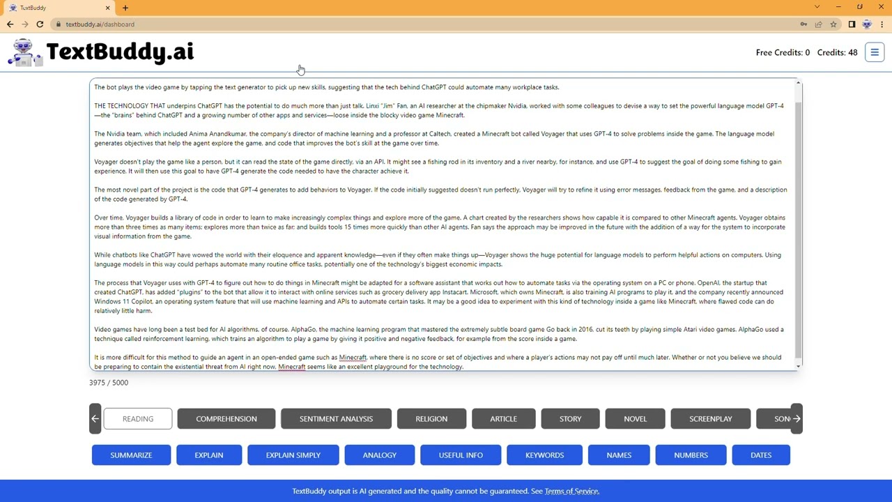Image resolution: width=892 pixels, height=502 pixels.
Task: Click the ANALOGY button
Action: 380,455
